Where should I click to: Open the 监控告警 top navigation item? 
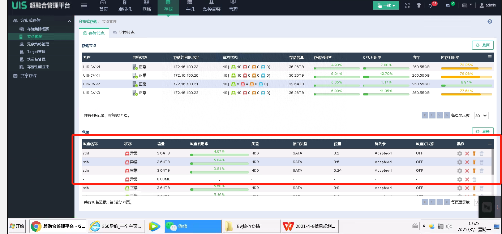click(211, 6)
